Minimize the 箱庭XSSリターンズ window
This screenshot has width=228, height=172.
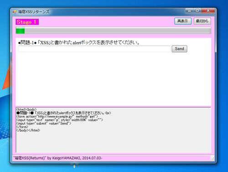tap(189, 10)
